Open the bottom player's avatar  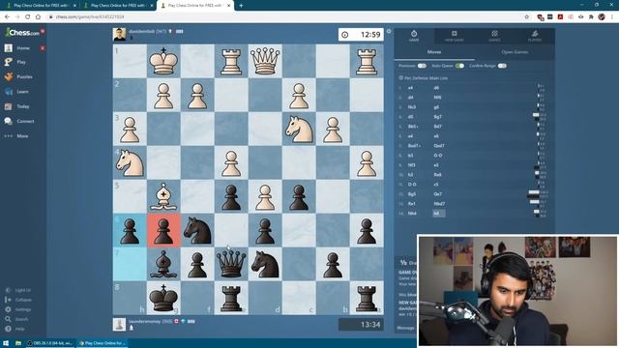[120, 325]
